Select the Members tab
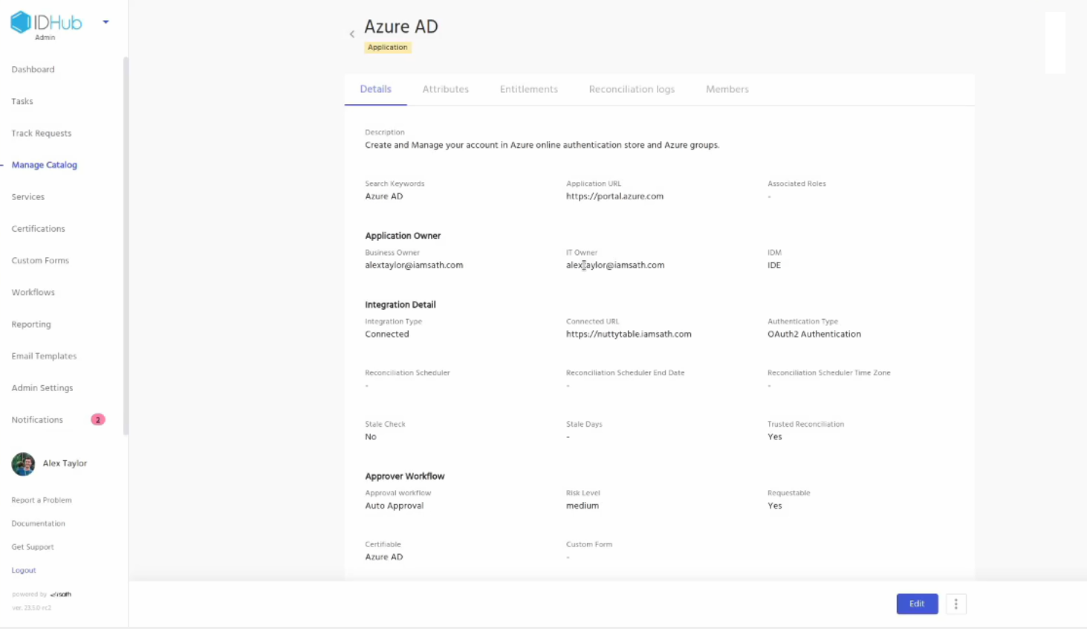This screenshot has height=629, width=1087. 727,89
